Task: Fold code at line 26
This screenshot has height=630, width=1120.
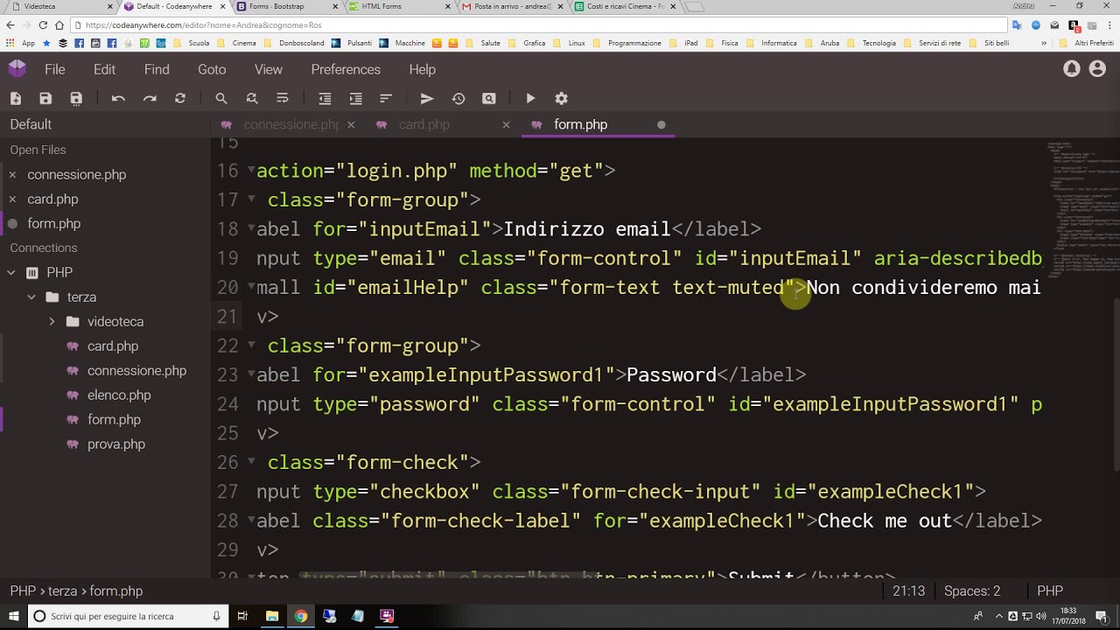Action: pyautogui.click(x=250, y=462)
